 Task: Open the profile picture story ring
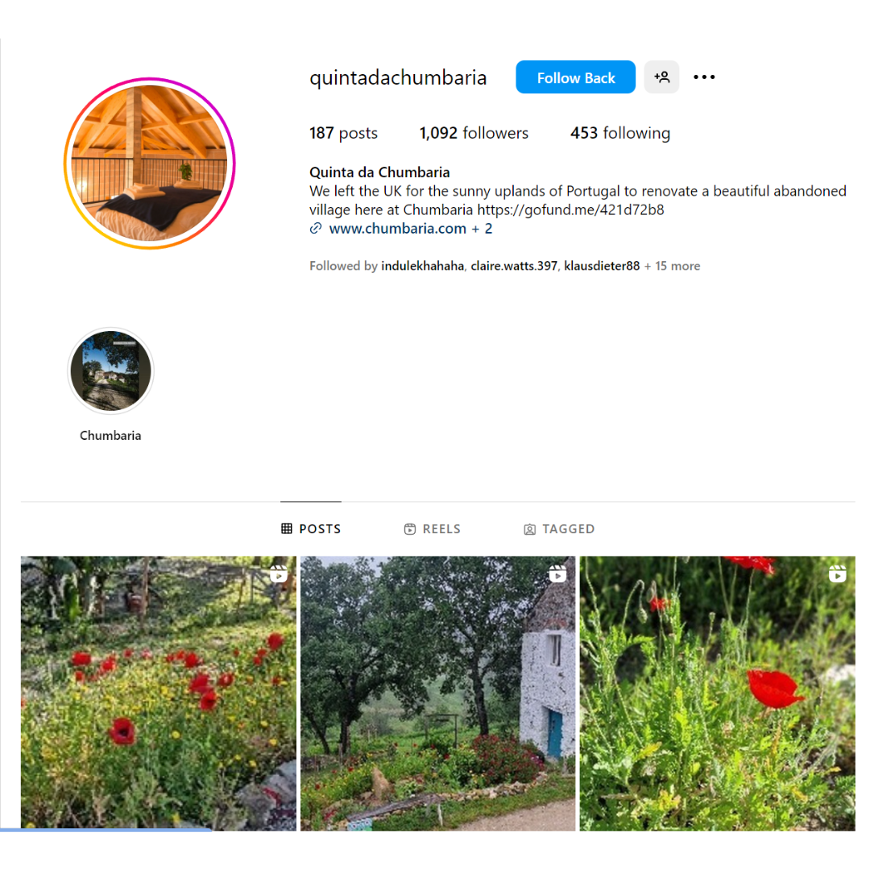pos(149,163)
